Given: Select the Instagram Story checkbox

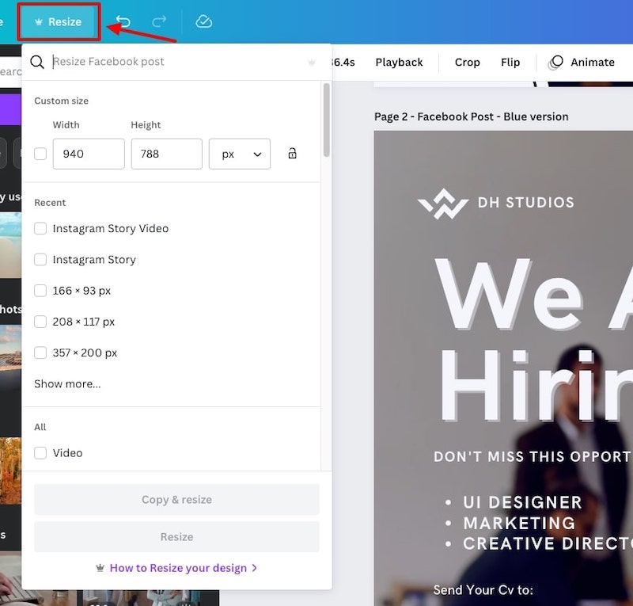Looking at the screenshot, I should (40, 260).
